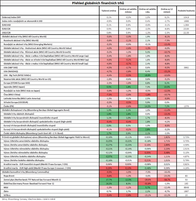Click the green -0,37% cell
This screenshot has width=196, height=201.
109,156
